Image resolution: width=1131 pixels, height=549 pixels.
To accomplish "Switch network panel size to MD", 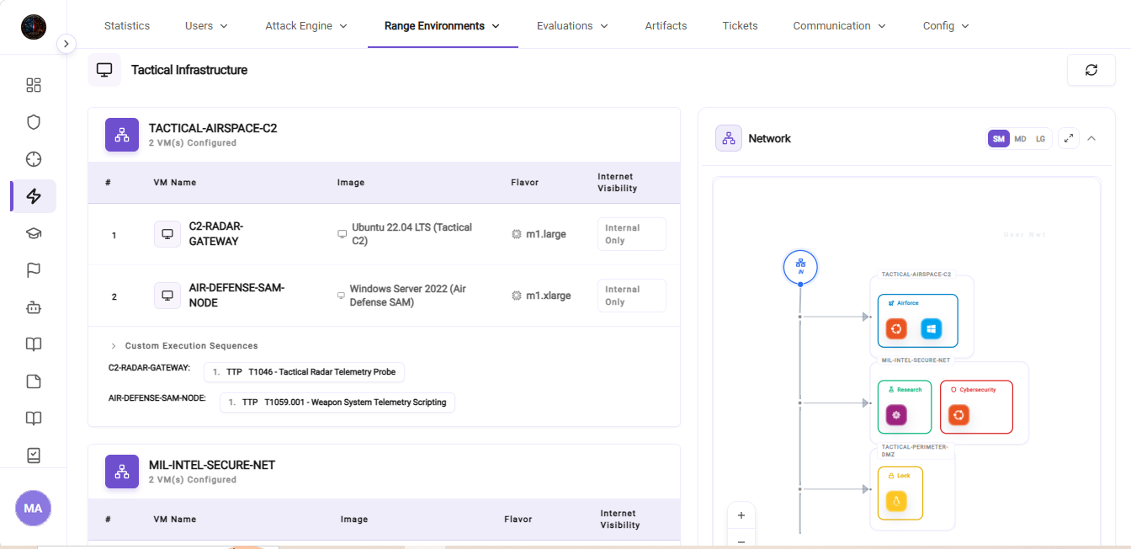I will click(1020, 139).
